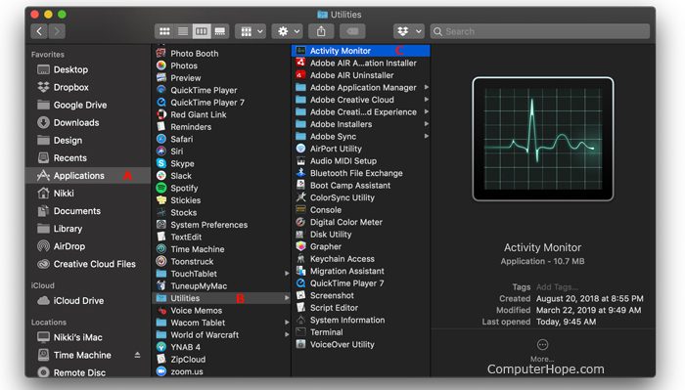Select the Slack app icon

[x=161, y=175]
